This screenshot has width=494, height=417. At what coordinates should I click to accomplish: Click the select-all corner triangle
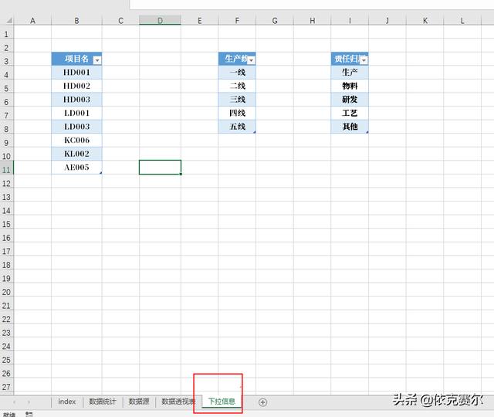tap(7, 21)
